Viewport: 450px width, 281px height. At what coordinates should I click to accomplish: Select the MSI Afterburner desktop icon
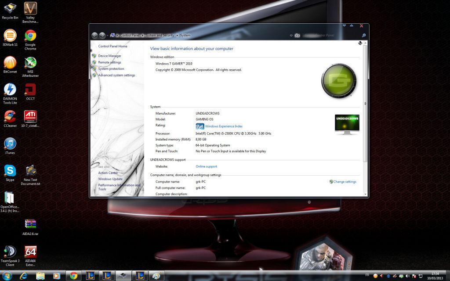30,67
